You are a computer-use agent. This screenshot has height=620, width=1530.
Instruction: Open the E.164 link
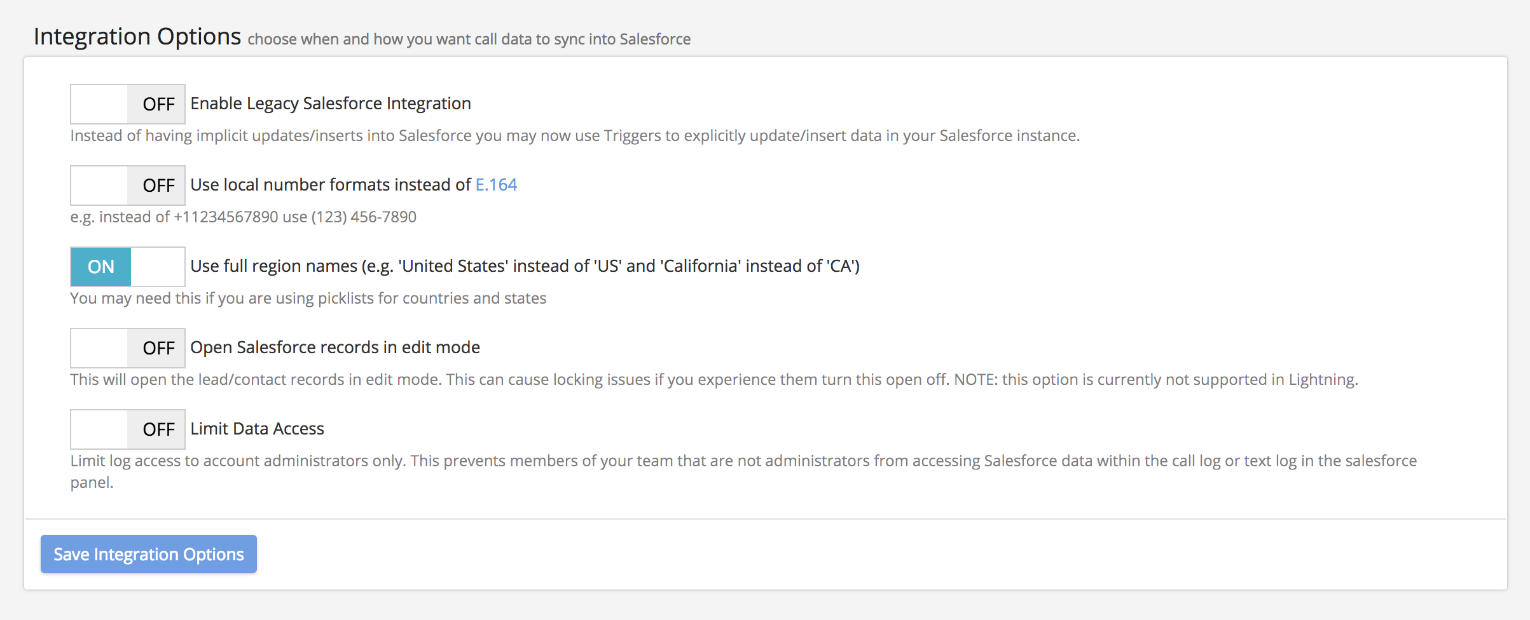[x=496, y=185]
